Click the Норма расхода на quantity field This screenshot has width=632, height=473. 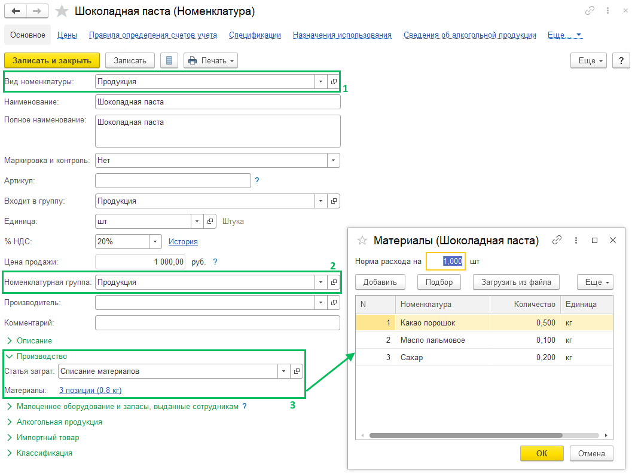pyautogui.click(x=445, y=261)
